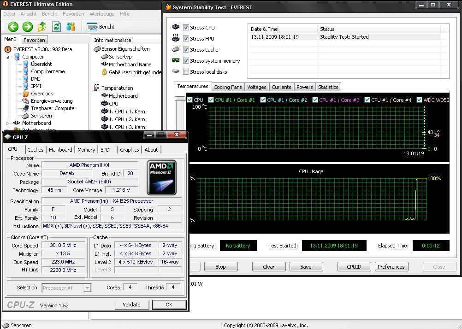
Task: Open the Processor #1 selection dropdown
Action: 87,288
